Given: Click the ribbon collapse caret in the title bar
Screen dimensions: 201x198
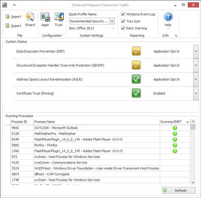Looking at the screenshot, I should pos(14,5).
